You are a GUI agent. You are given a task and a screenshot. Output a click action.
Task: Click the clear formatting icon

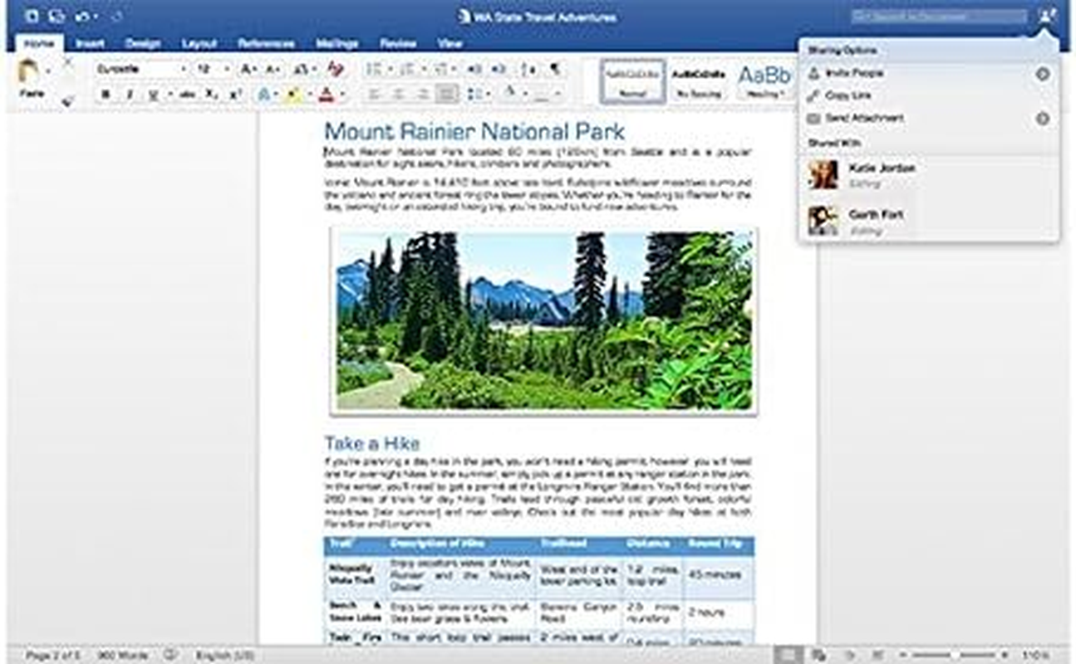(336, 68)
